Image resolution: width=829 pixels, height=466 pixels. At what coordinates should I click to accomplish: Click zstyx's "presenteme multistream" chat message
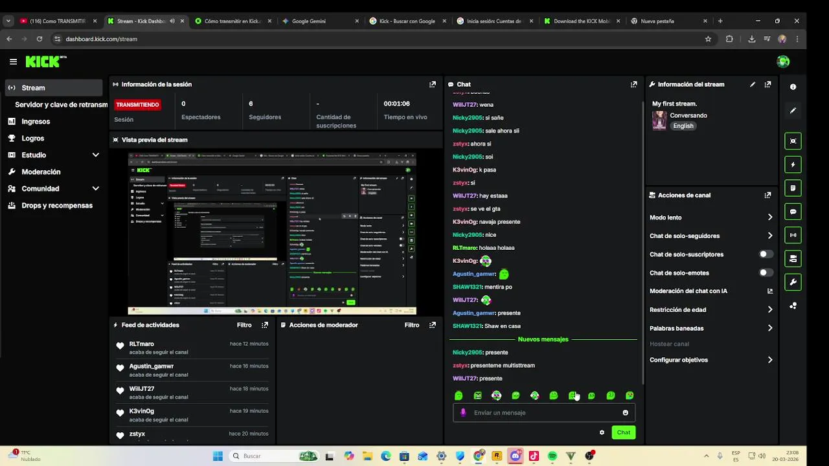(x=494, y=365)
